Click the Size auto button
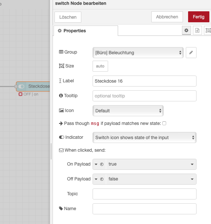 point(100,66)
